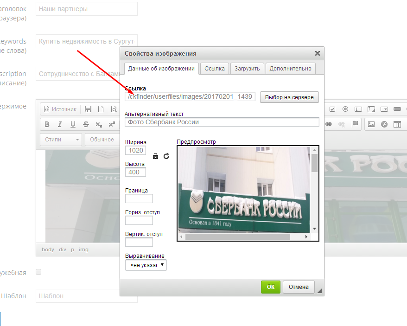
Task: Click preview scrollbar up arrow
Action: click(314, 150)
